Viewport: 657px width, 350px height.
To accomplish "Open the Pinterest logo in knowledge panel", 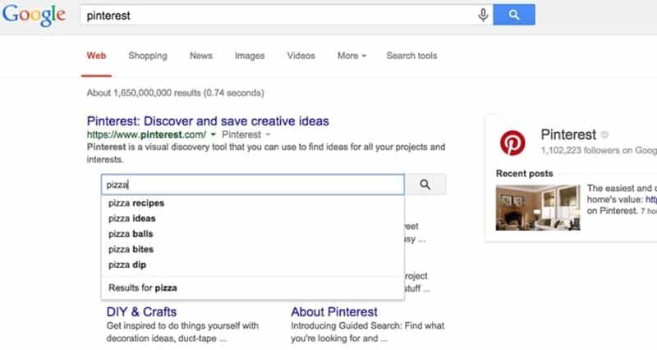I will click(513, 143).
